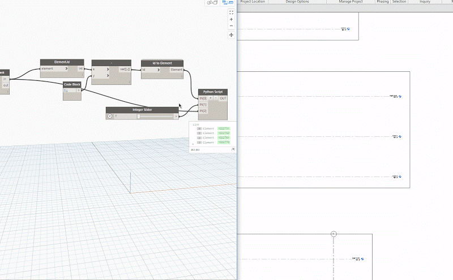Click the Integer Slider track handle
Image resolution: width=453 pixels, height=280 pixels.
pyautogui.click(x=139, y=117)
